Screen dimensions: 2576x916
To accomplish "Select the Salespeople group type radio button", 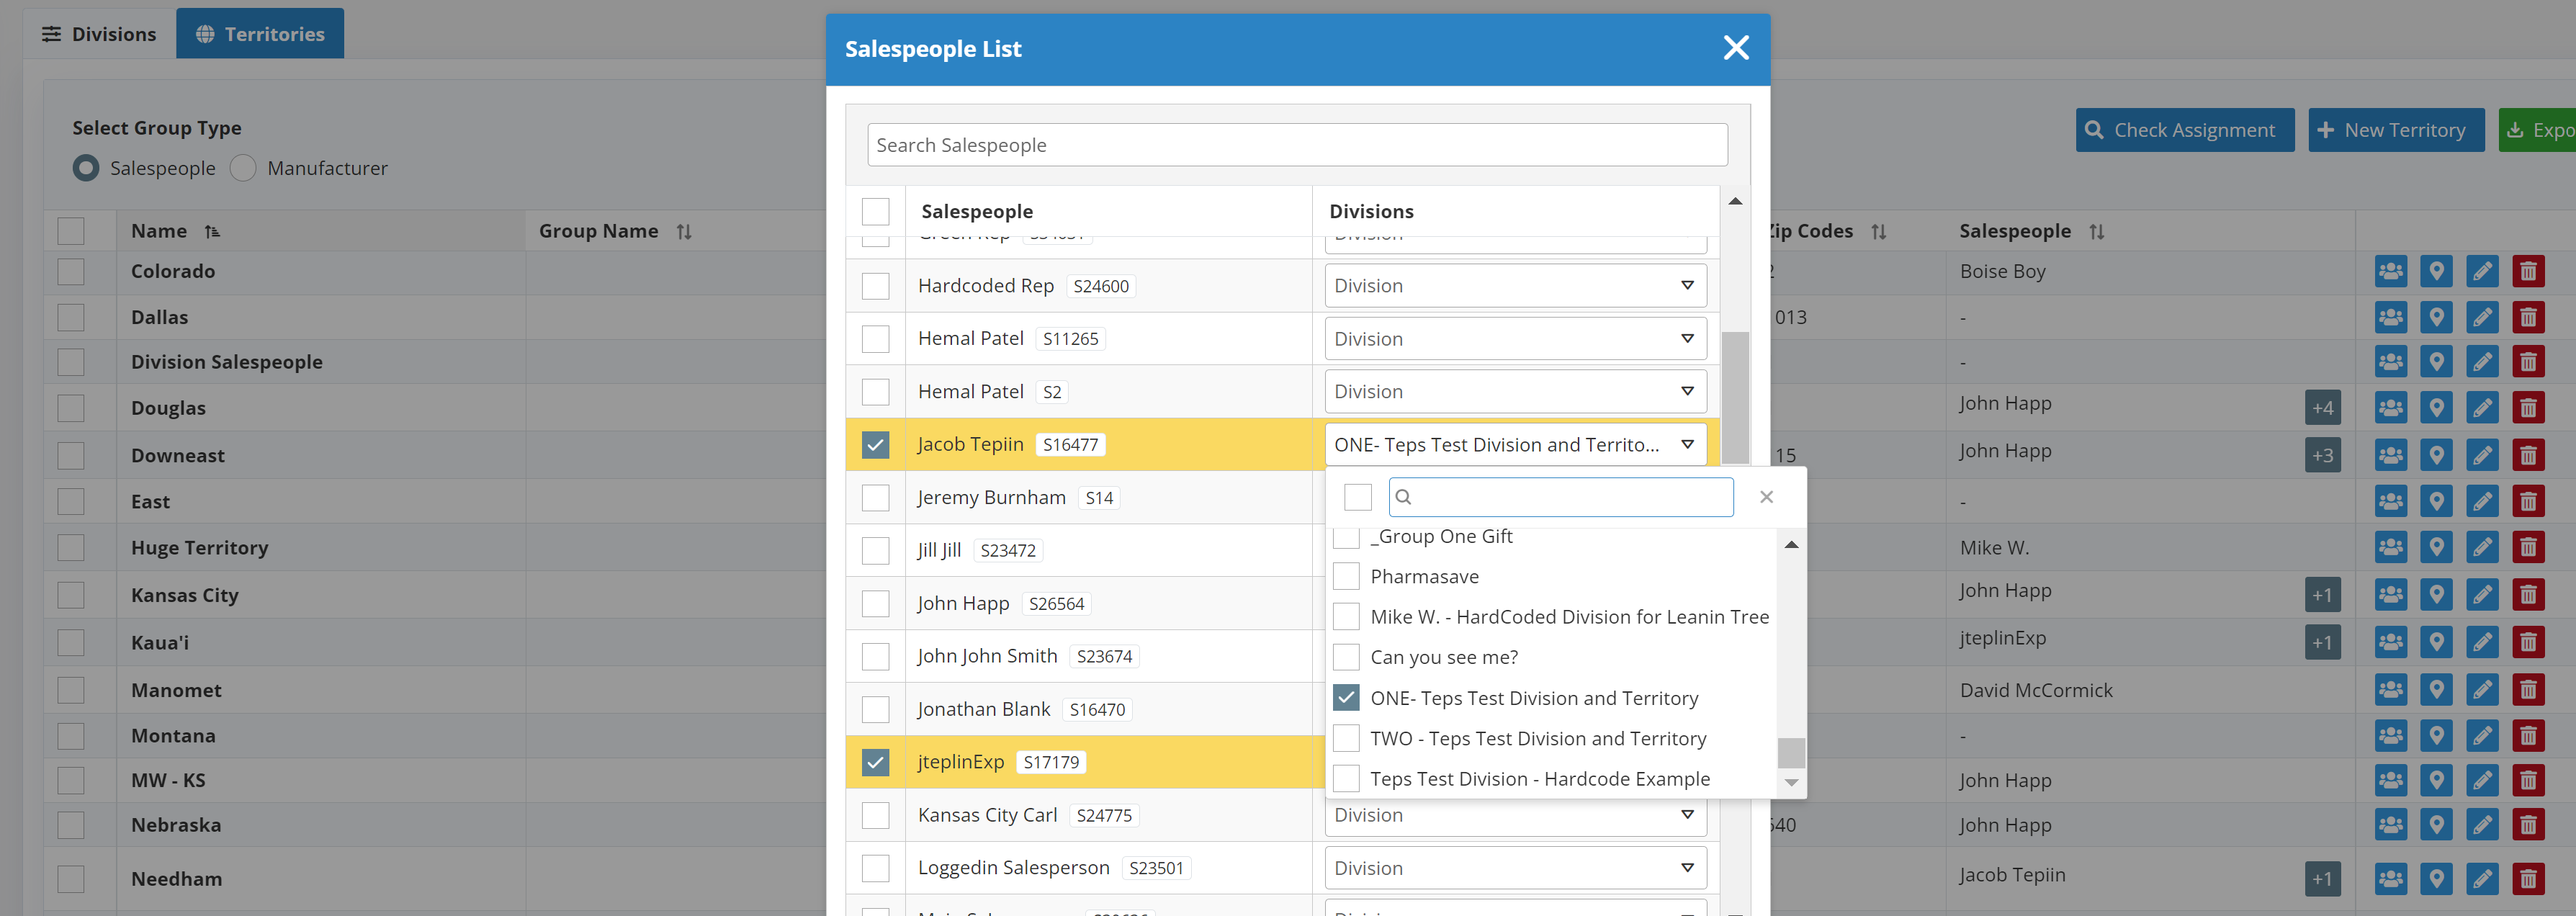I will [86, 168].
